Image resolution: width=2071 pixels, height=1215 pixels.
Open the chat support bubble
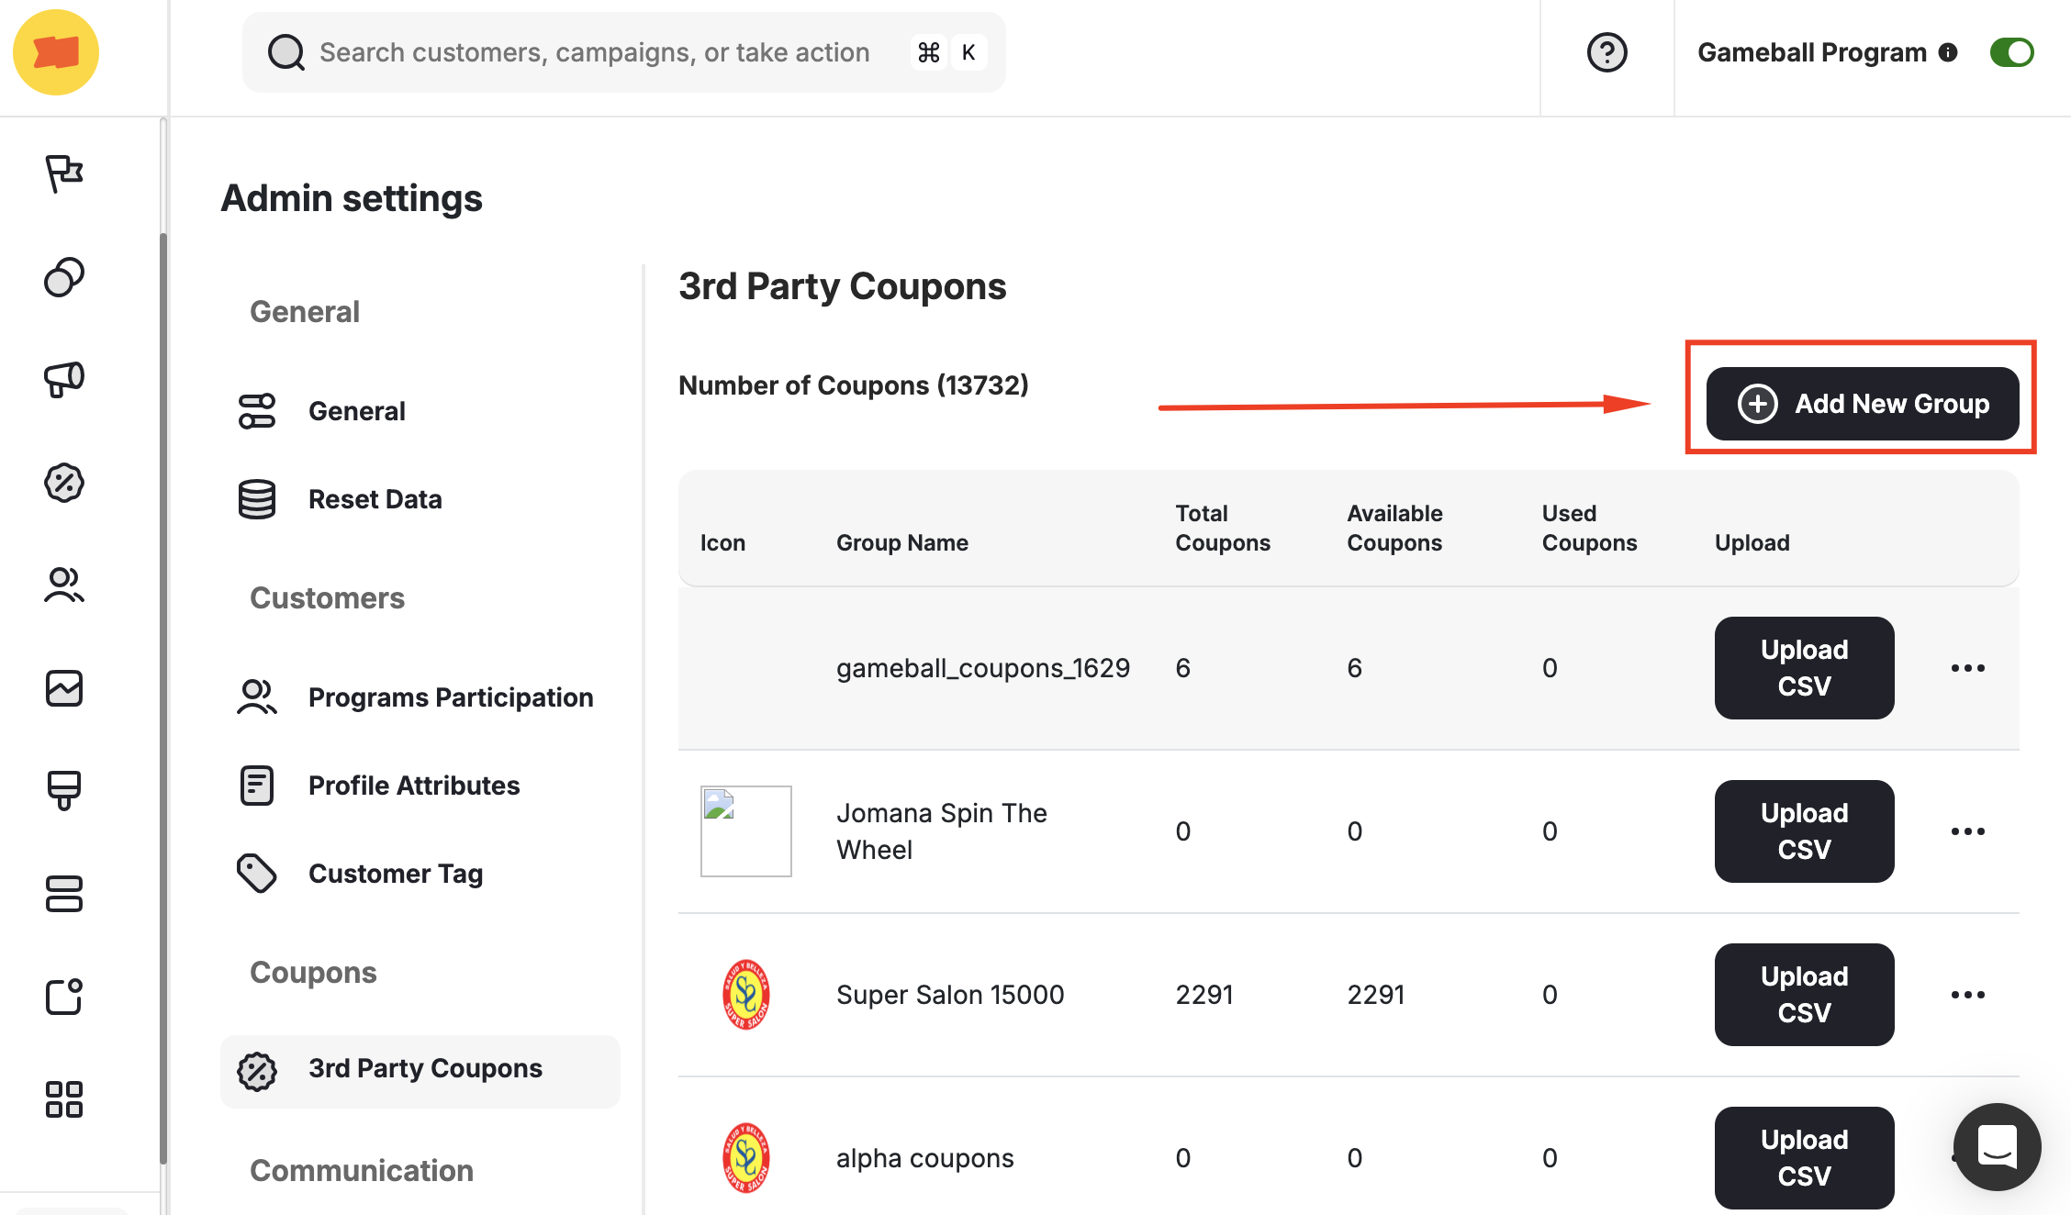click(x=1996, y=1146)
